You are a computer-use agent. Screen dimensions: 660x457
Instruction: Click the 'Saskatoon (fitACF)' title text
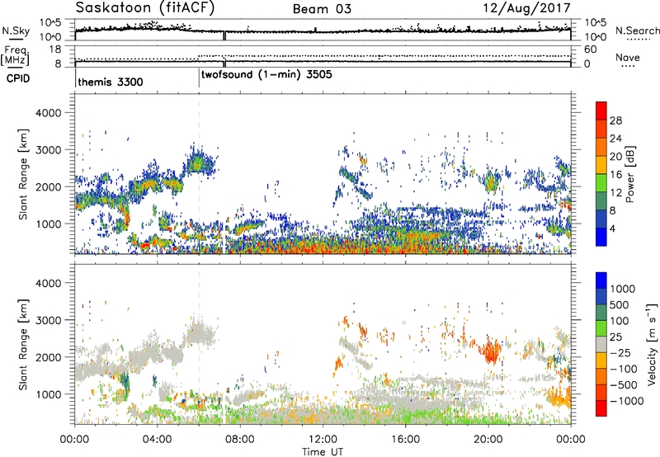point(144,7)
